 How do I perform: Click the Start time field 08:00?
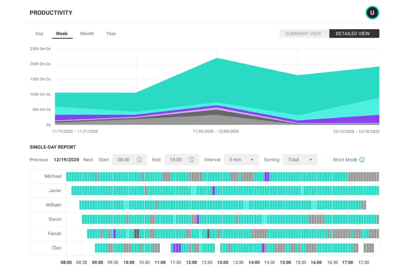123,160
